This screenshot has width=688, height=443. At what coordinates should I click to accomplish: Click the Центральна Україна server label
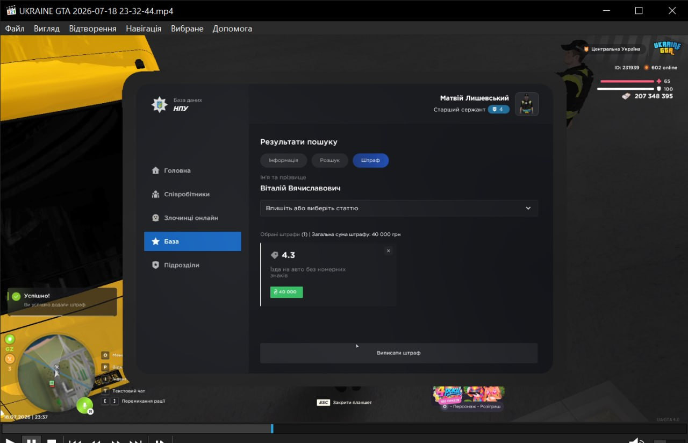click(x=615, y=49)
